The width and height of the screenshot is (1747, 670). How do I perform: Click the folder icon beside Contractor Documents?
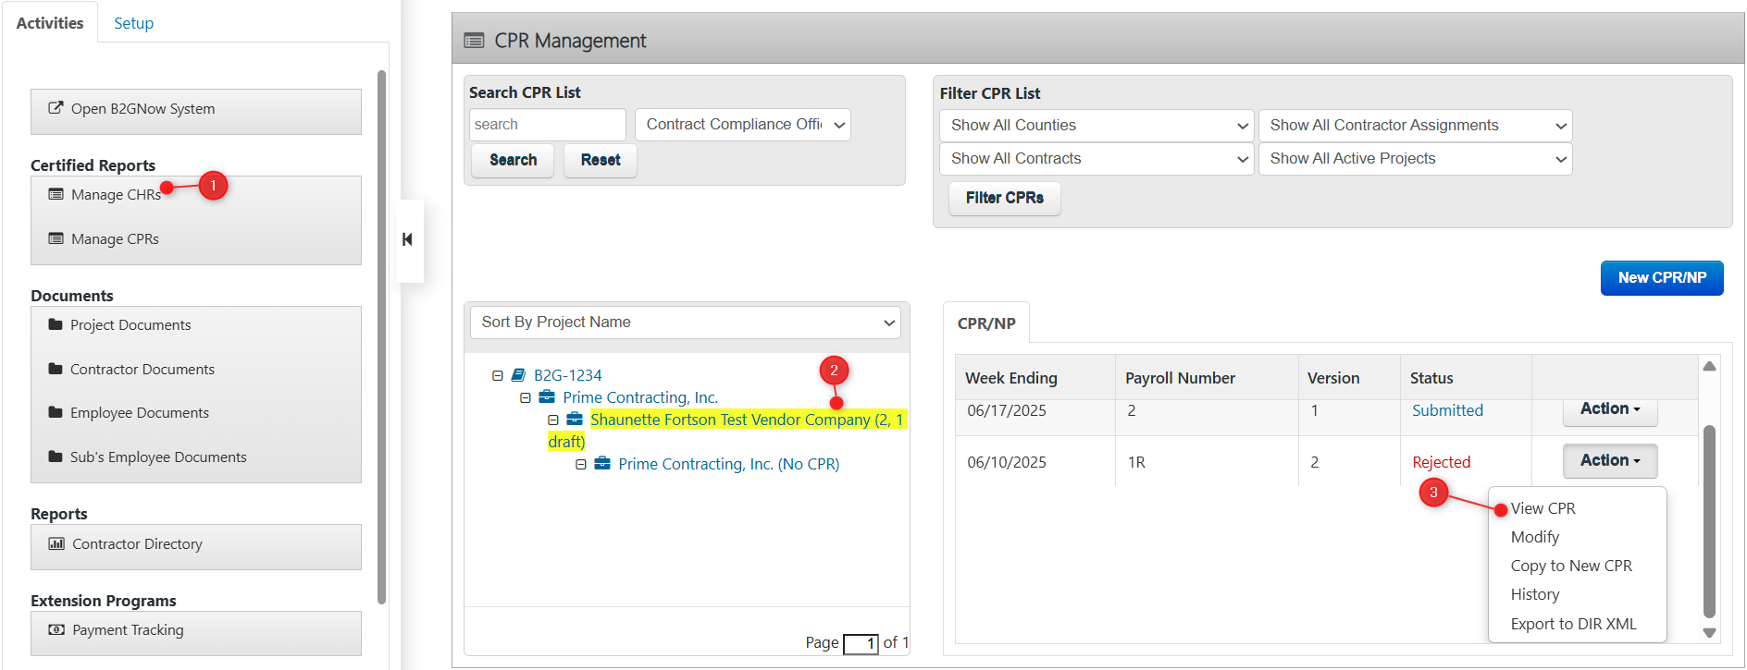[x=56, y=369]
